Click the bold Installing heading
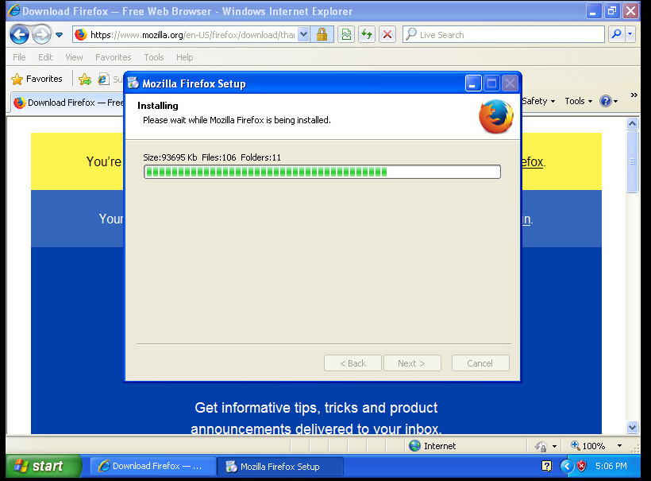This screenshot has width=651, height=481. [158, 106]
